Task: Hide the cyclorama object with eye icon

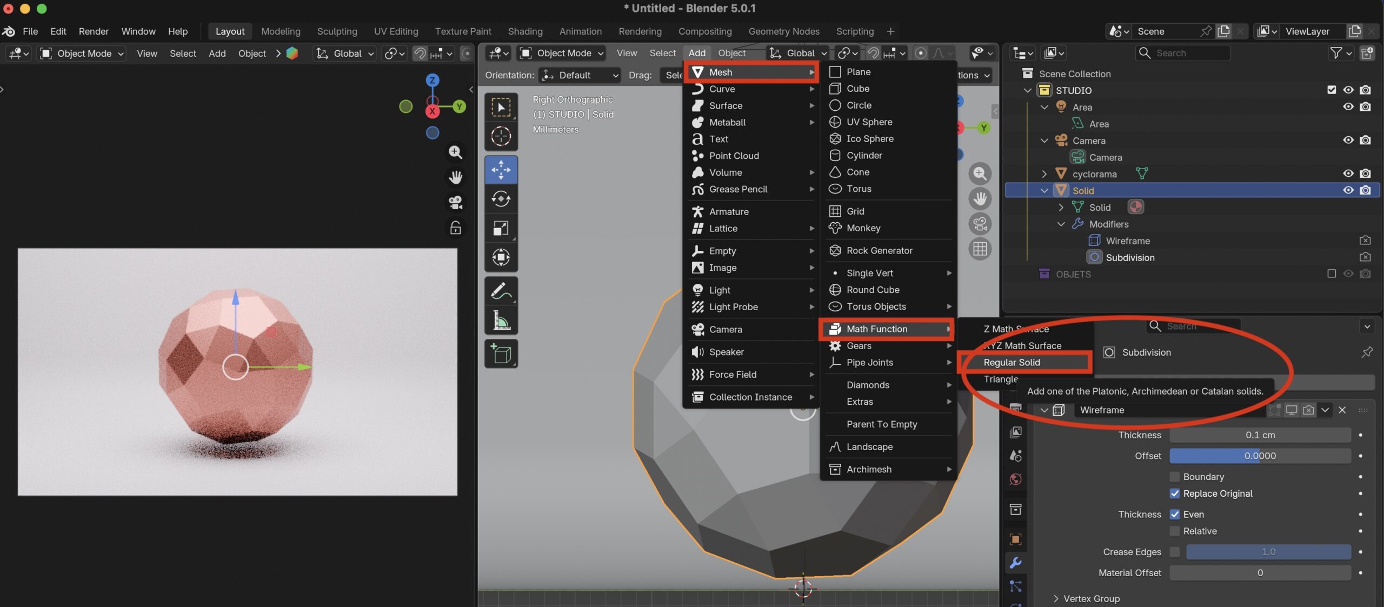Action: tap(1348, 174)
